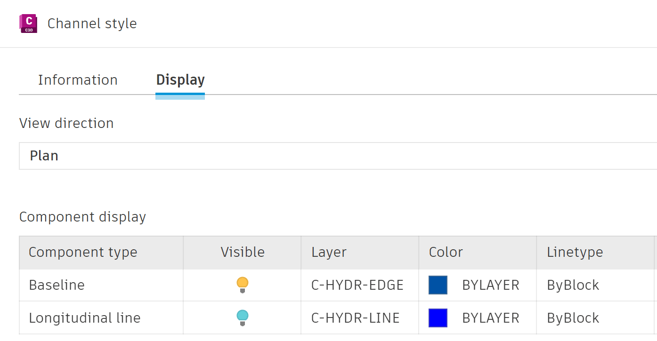Change Baseline linetype ByBlock
The width and height of the screenshot is (657, 341).
coord(573,285)
